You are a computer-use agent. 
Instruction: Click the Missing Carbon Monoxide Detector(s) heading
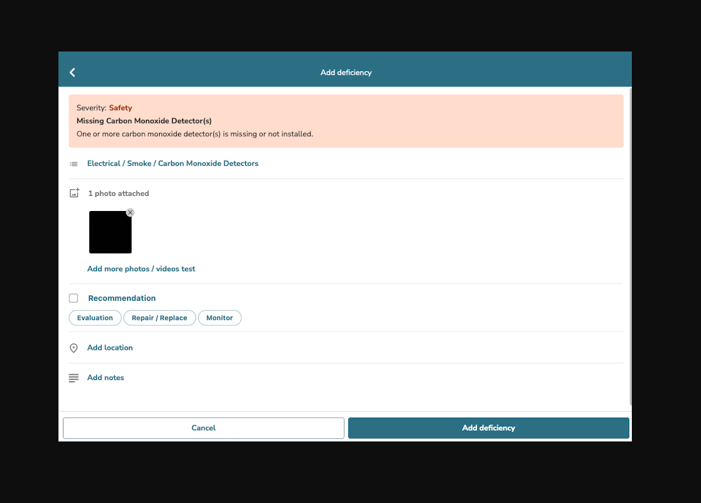coord(144,121)
